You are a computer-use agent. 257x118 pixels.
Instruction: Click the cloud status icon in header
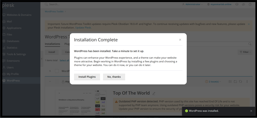pos(243,4)
